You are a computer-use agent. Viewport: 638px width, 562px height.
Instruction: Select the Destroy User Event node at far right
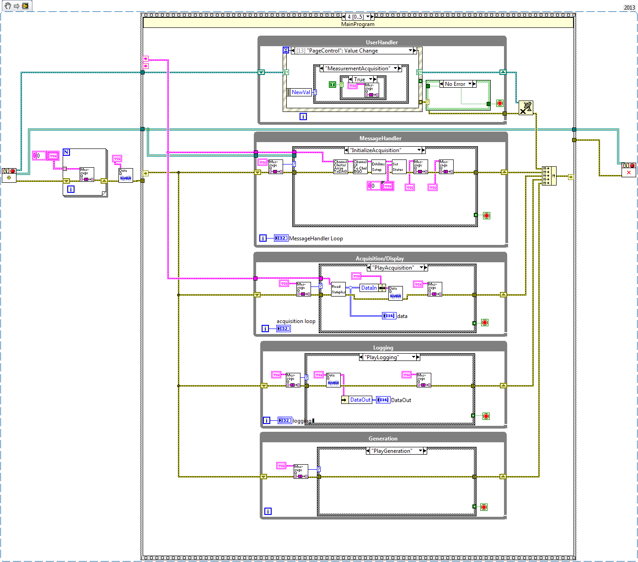click(x=629, y=170)
